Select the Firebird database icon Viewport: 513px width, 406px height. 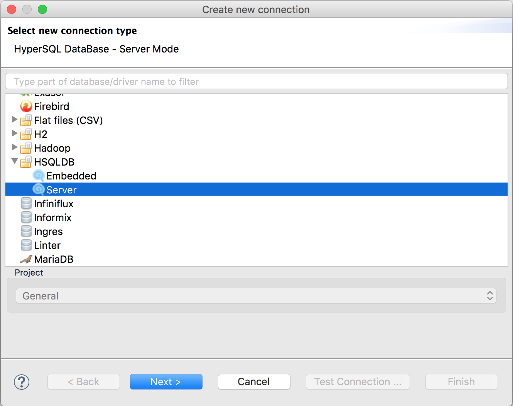(25, 106)
